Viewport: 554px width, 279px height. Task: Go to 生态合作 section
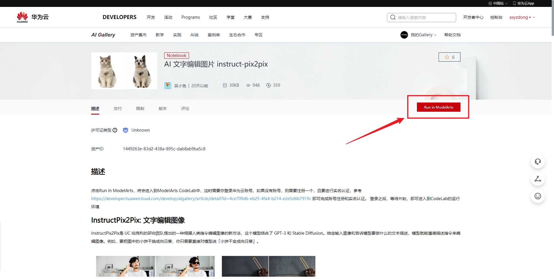pyautogui.click(x=237, y=35)
